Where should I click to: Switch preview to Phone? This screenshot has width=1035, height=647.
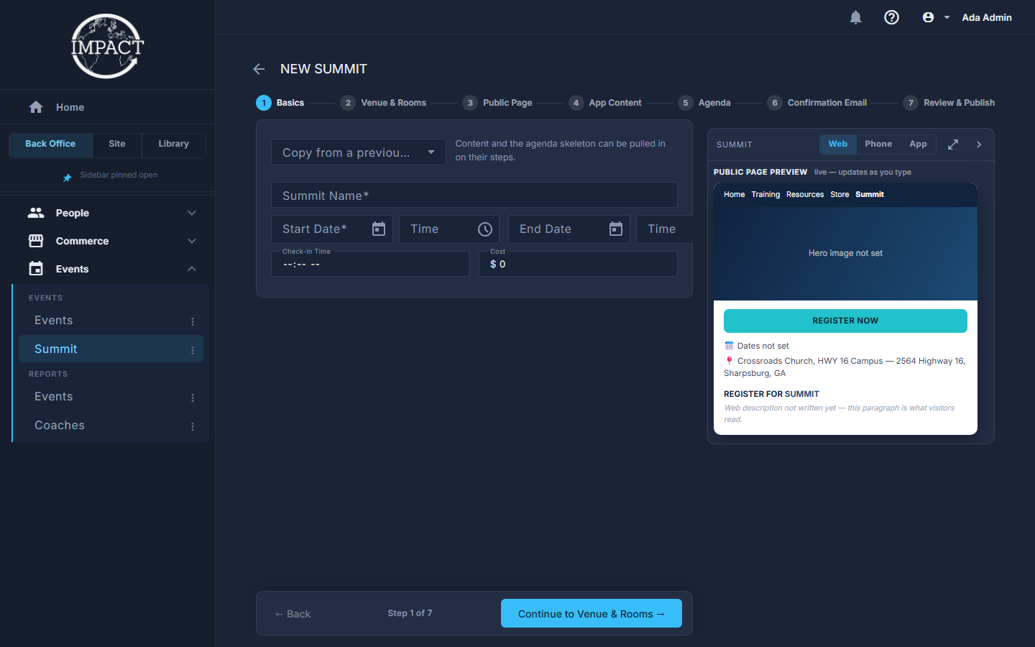click(x=878, y=144)
